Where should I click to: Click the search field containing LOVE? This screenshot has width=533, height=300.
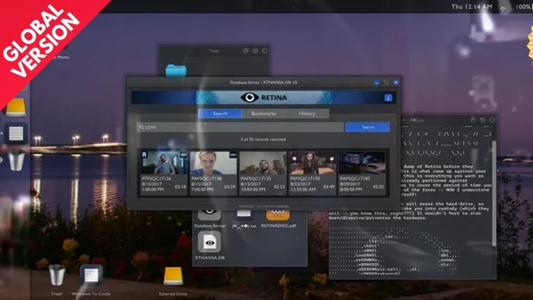coord(241,127)
